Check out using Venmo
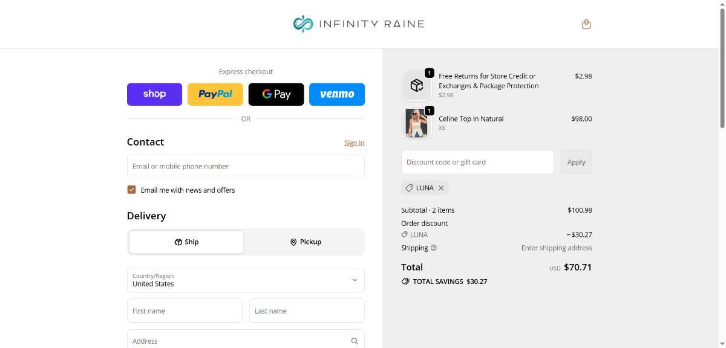The image size is (726, 348). pyautogui.click(x=337, y=94)
